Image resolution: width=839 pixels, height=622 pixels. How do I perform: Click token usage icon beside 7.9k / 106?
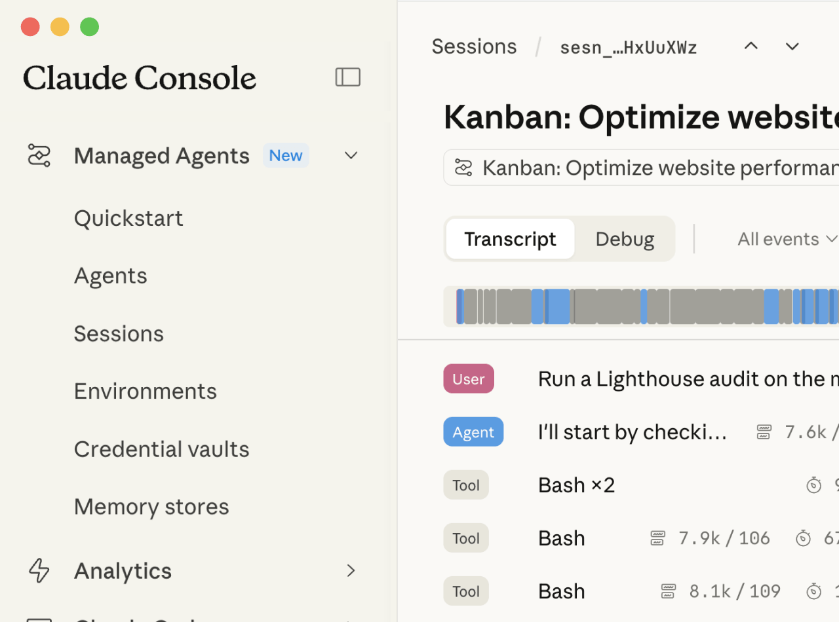pyautogui.click(x=657, y=538)
